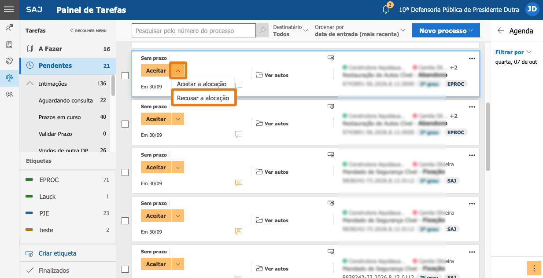The height and width of the screenshot is (278, 543).
Task: Click Recolher menu to collapse the sidebar
Action: 88,31
